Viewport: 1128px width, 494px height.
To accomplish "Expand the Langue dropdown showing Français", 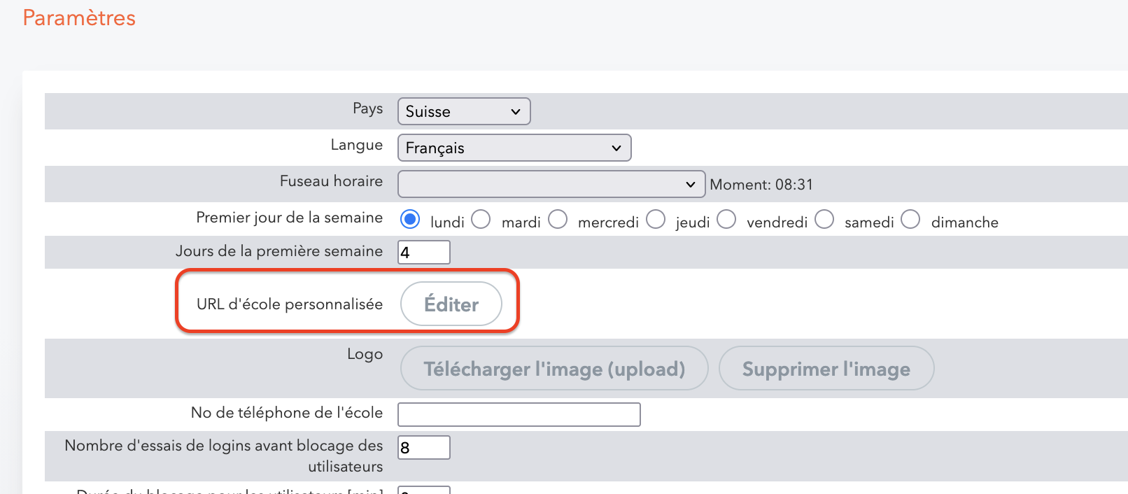I will (514, 148).
